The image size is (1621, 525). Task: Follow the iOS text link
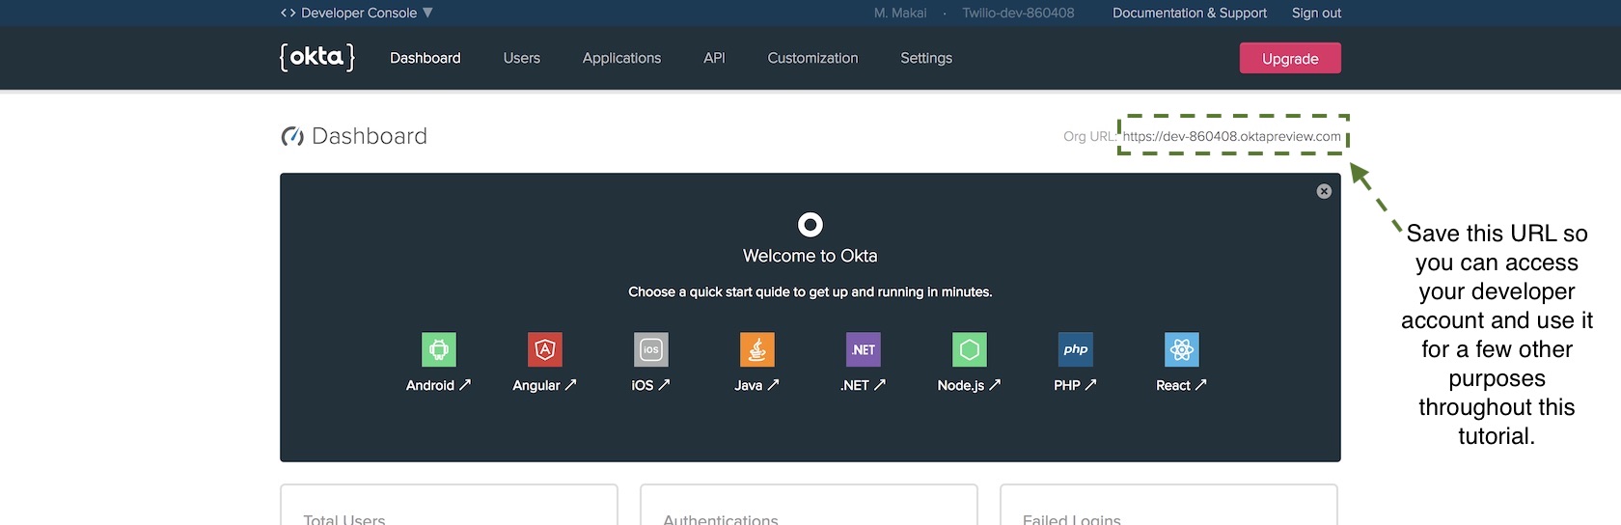click(643, 385)
